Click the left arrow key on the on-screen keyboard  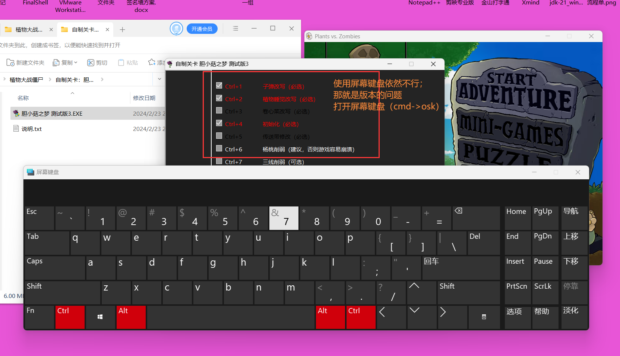[x=391, y=317]
